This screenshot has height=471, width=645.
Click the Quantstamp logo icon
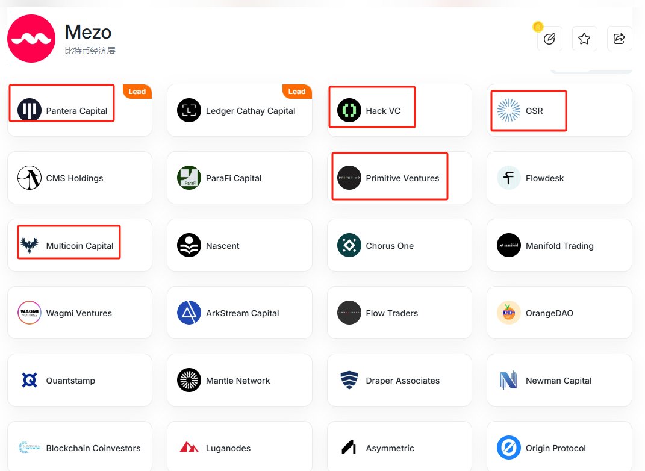(x=29, y=380)
